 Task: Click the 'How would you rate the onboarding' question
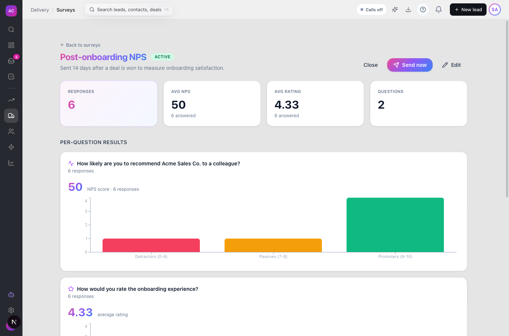click(x=137, y=289)
